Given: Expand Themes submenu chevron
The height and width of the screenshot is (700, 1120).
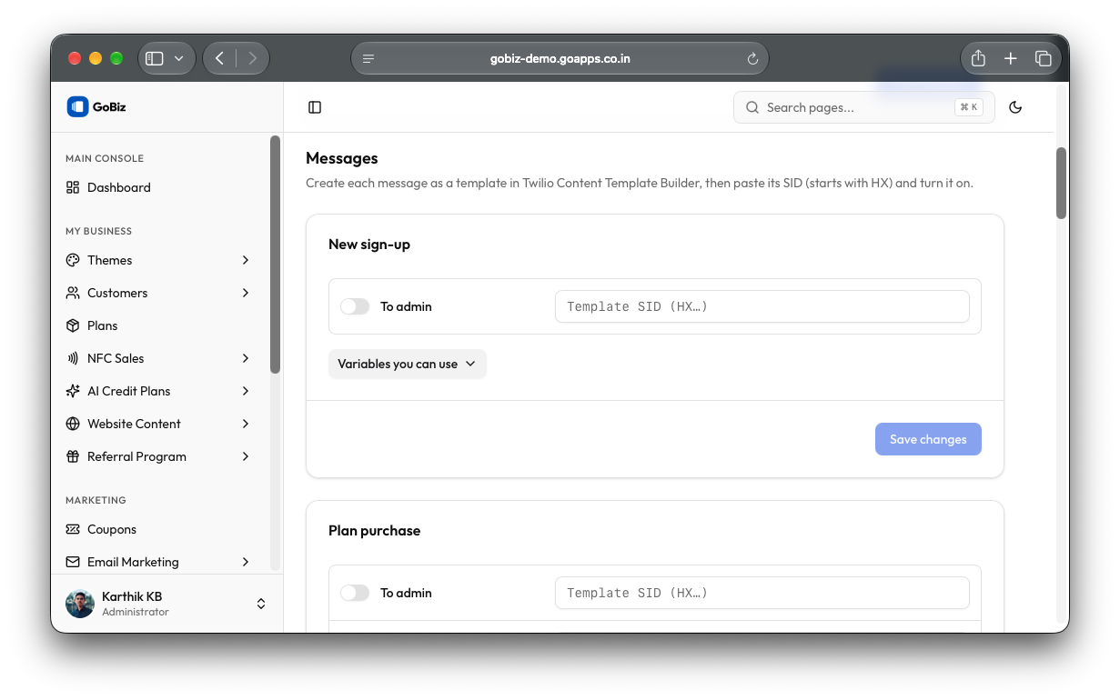Looking at the screenshot, I should click(246, 260).
